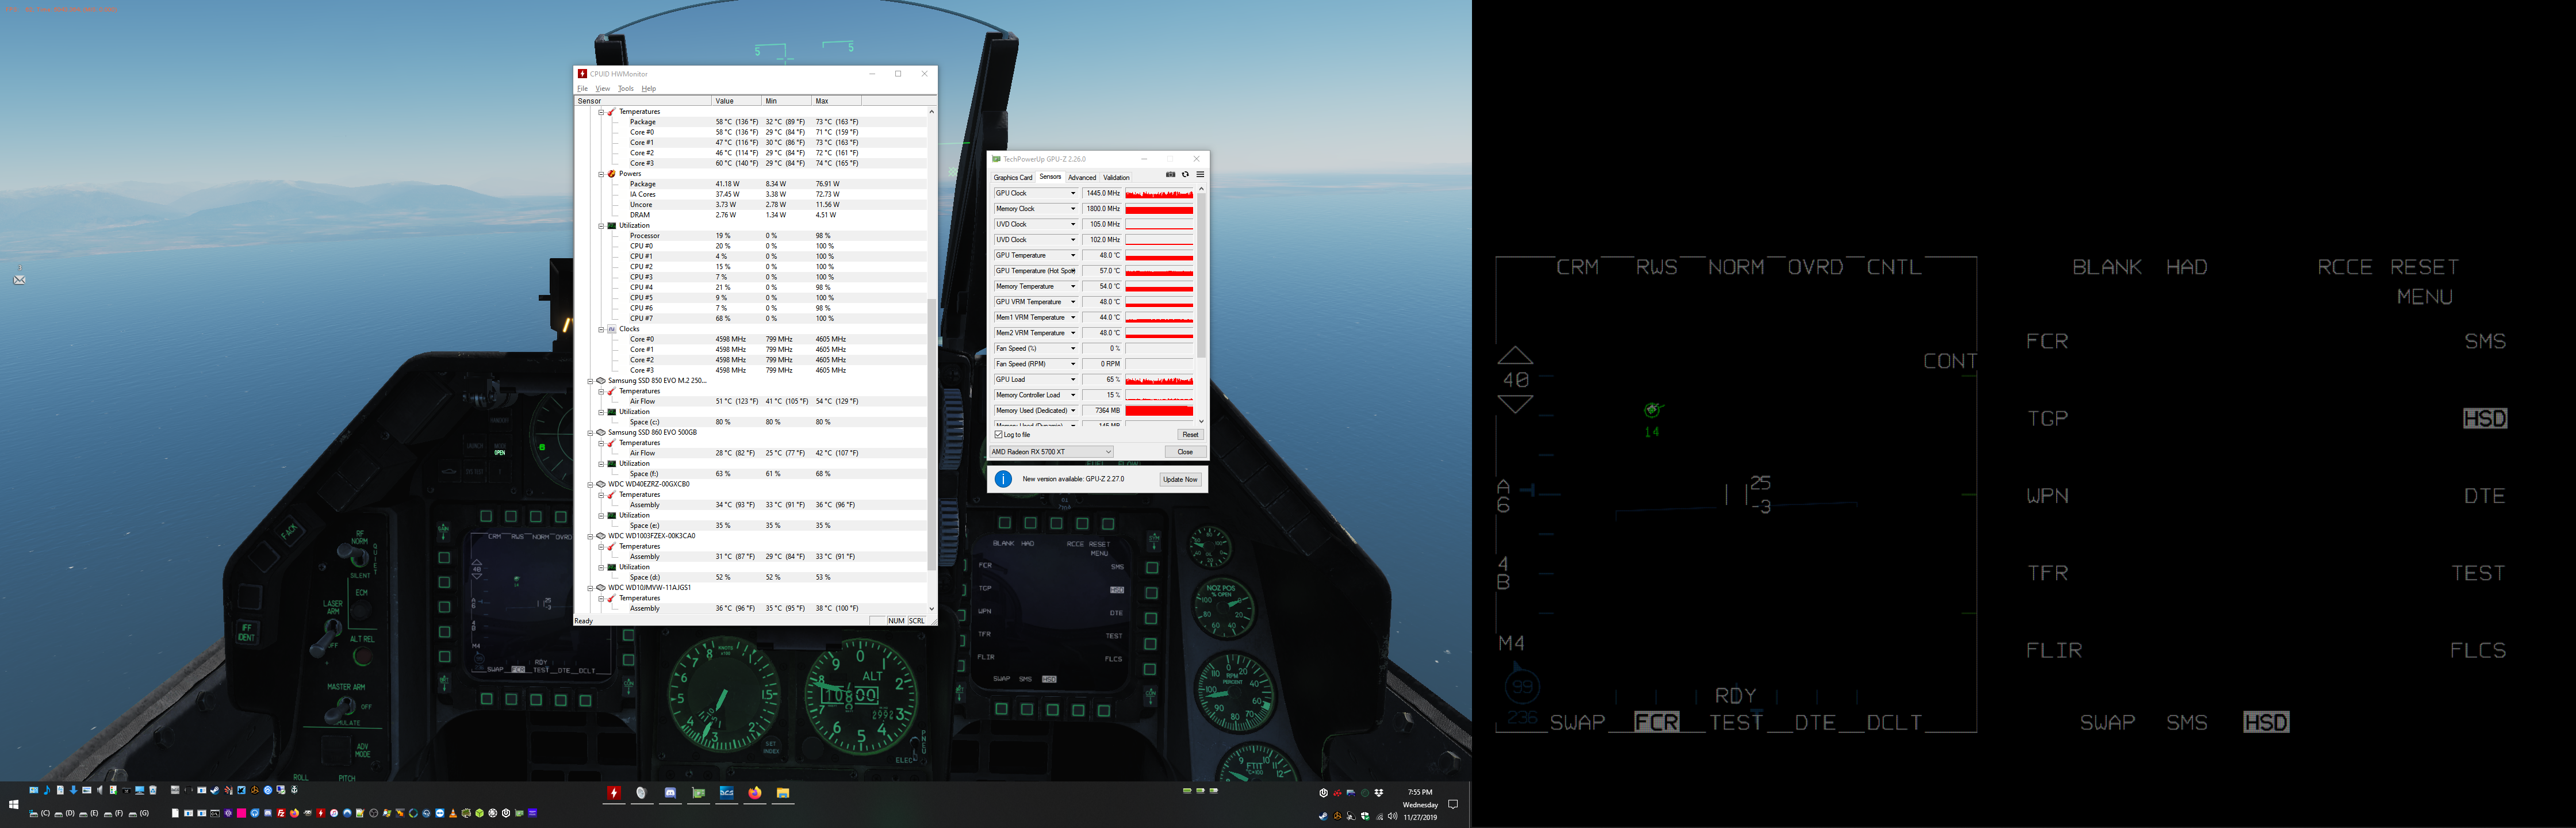The width and height of the screenshot is (2576, 828).
Task: Open the Command Prompt quick launch icon
Action: 215,813
